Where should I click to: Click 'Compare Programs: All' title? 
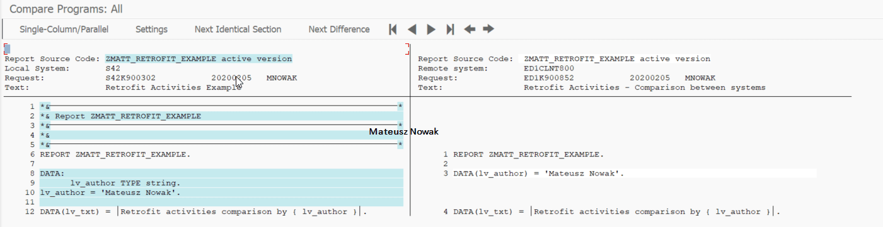click(x=66, y=9)
